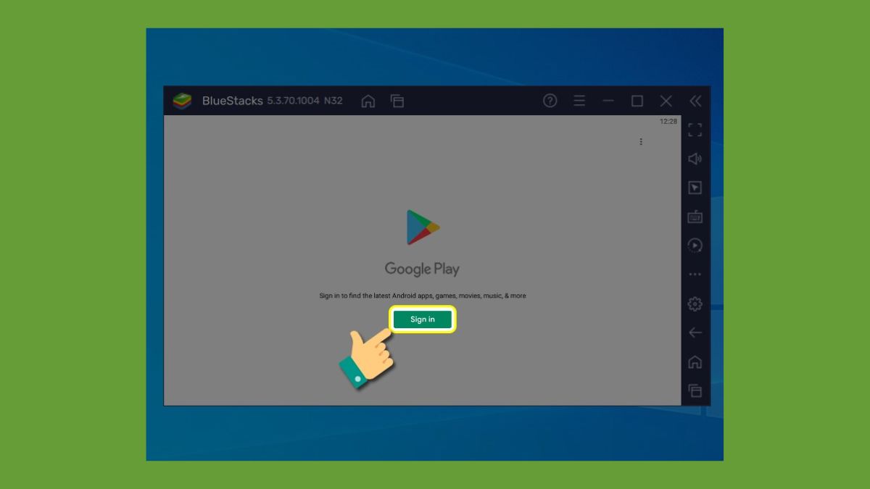Minimize the BlueStacks window
The image size is (870, 489).
[x=608, y=101]
